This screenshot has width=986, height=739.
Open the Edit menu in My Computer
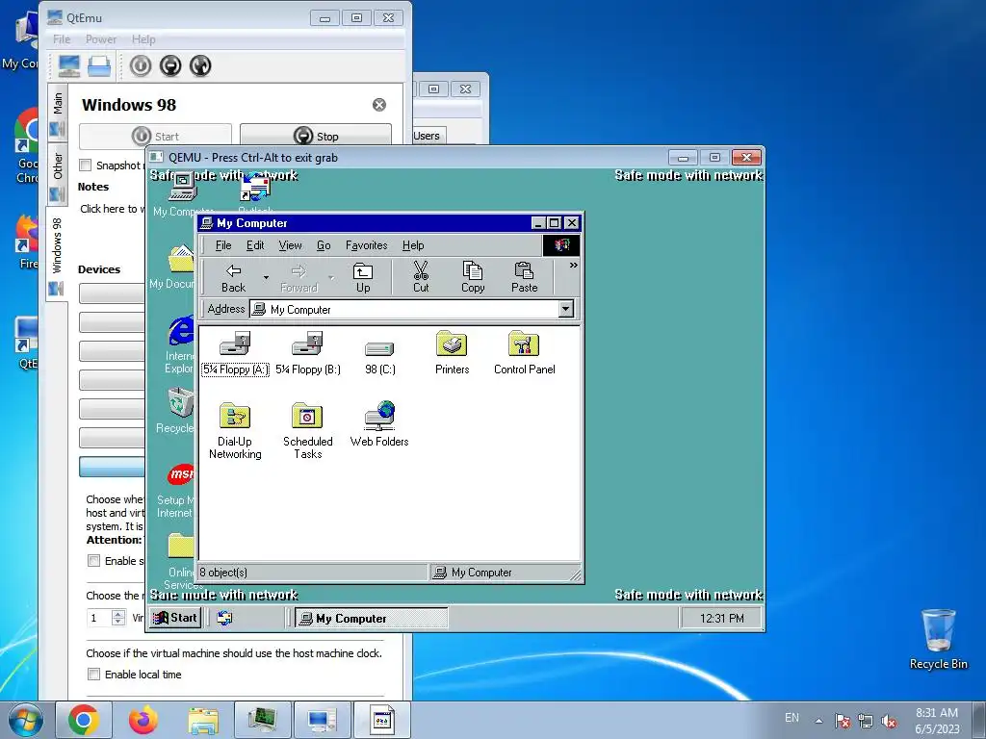254,245
